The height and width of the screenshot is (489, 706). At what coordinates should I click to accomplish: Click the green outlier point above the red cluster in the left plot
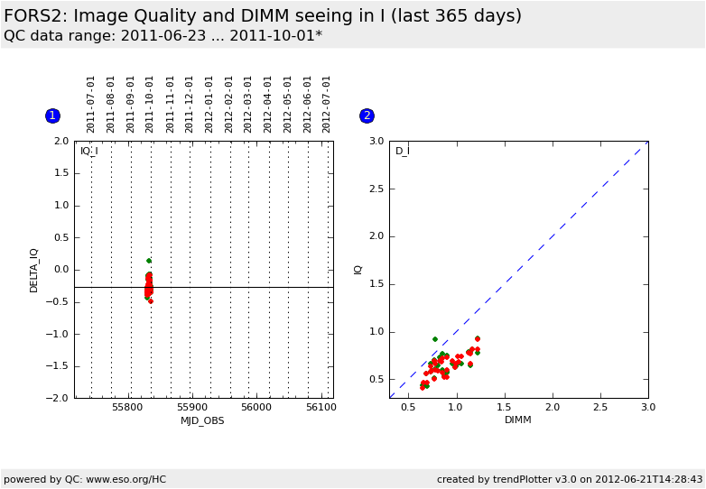click(149, 261)
